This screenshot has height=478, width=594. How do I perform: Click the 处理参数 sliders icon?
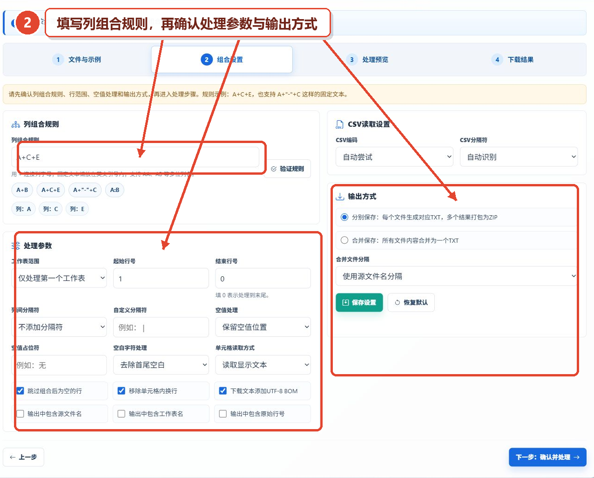coord(15,246)
